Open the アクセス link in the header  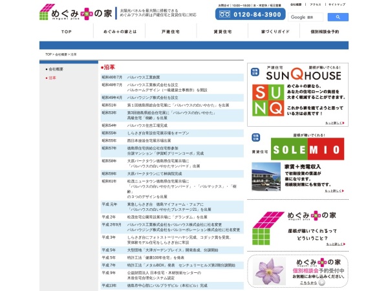316,5
